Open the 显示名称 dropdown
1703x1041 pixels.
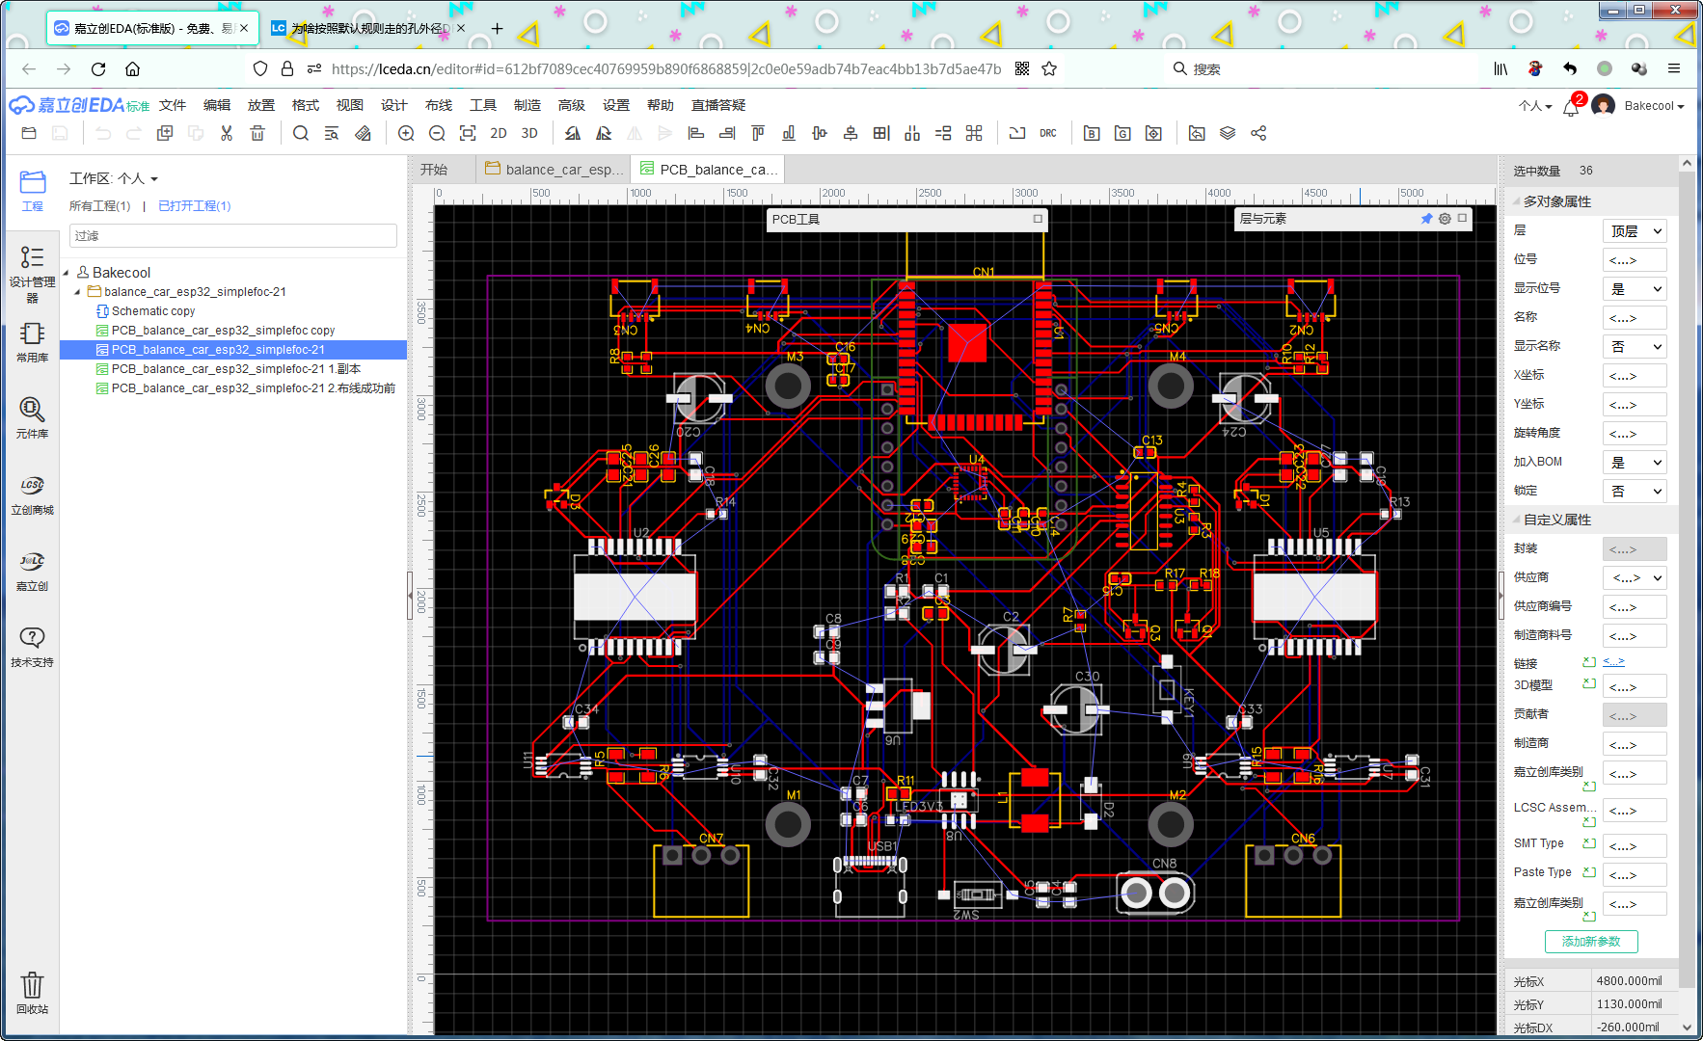tap(1635, 347)
